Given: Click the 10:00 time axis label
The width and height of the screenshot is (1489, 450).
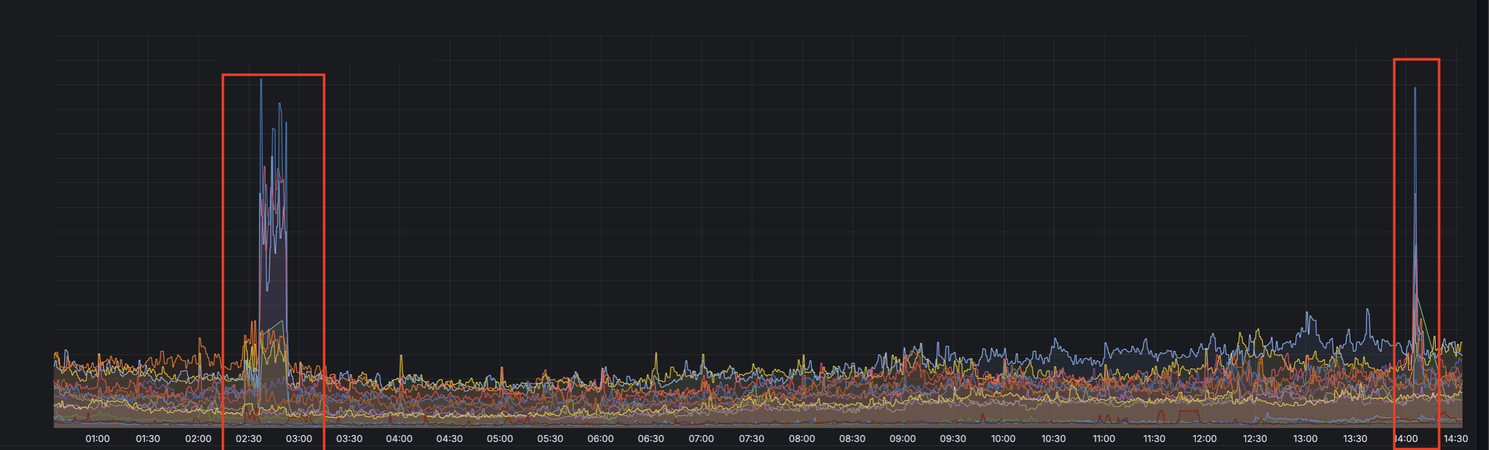Looking at the screenshot, I should click(x=1003, y=439).
